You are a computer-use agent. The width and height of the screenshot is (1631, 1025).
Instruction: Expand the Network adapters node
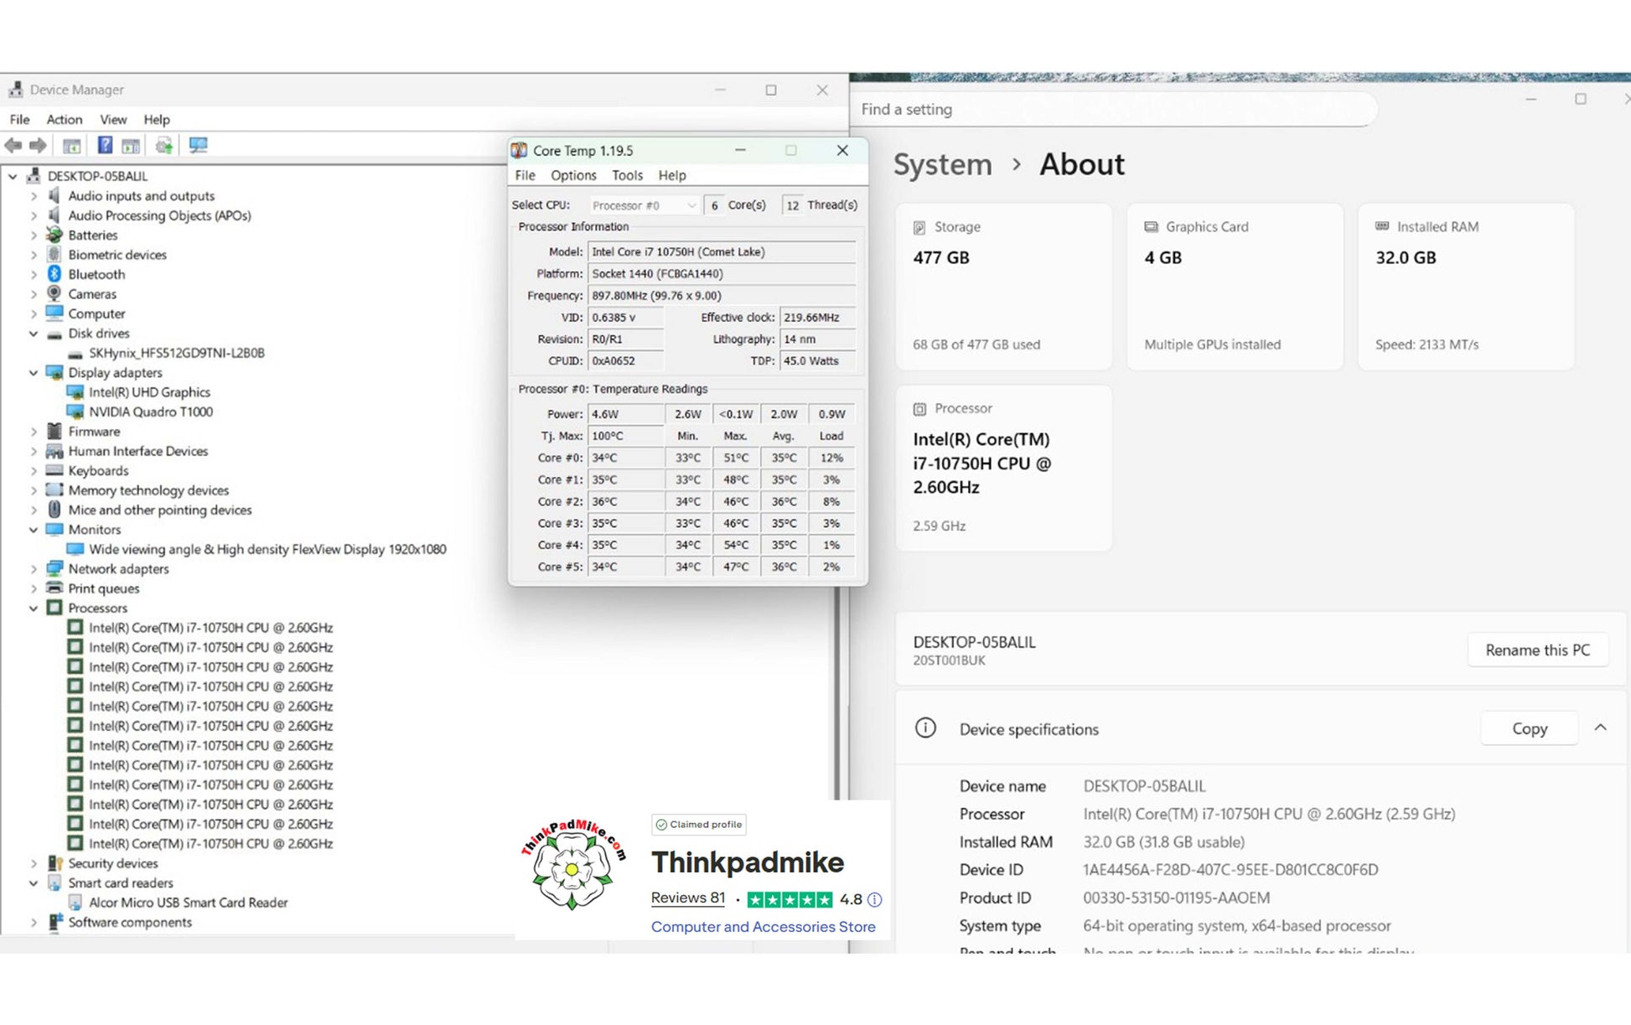(34, 569)
